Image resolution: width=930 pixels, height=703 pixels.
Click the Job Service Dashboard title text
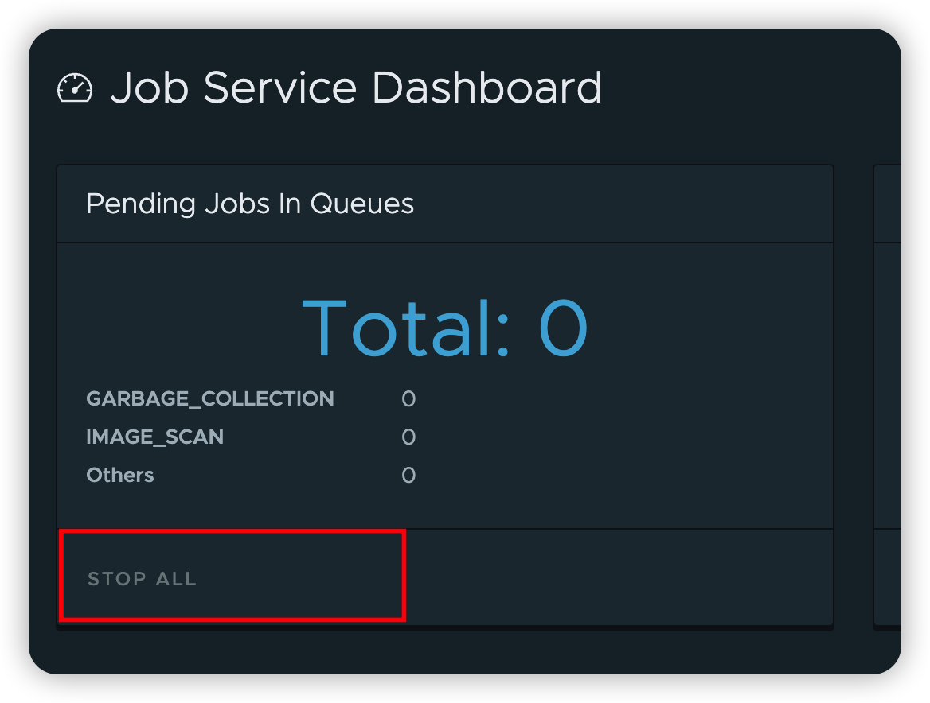(x=358, y=88)
